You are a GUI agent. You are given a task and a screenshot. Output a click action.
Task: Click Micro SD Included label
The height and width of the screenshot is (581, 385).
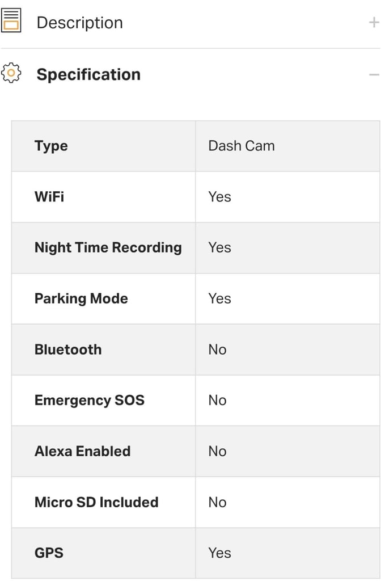(x=96, y=502)
